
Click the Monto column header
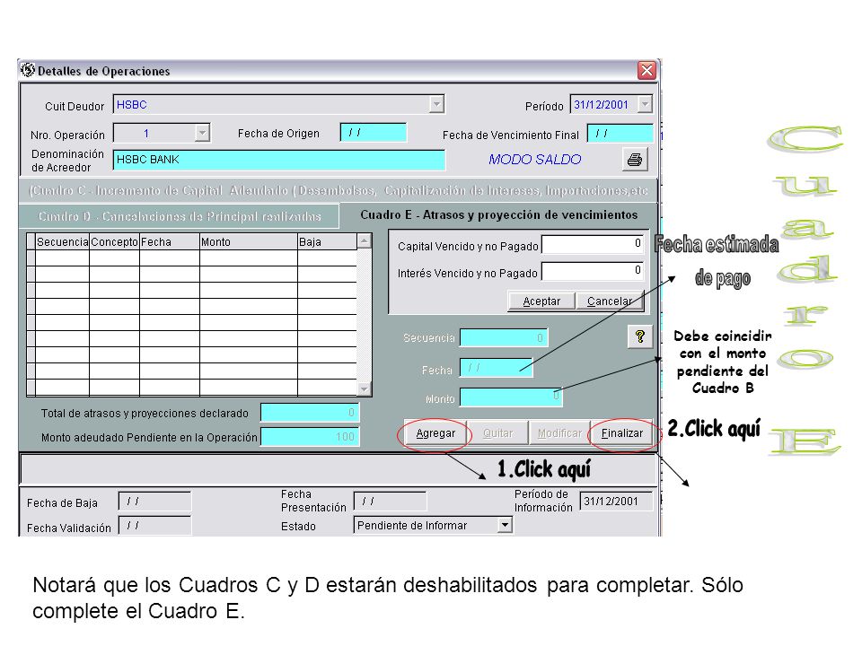point(249,241)
